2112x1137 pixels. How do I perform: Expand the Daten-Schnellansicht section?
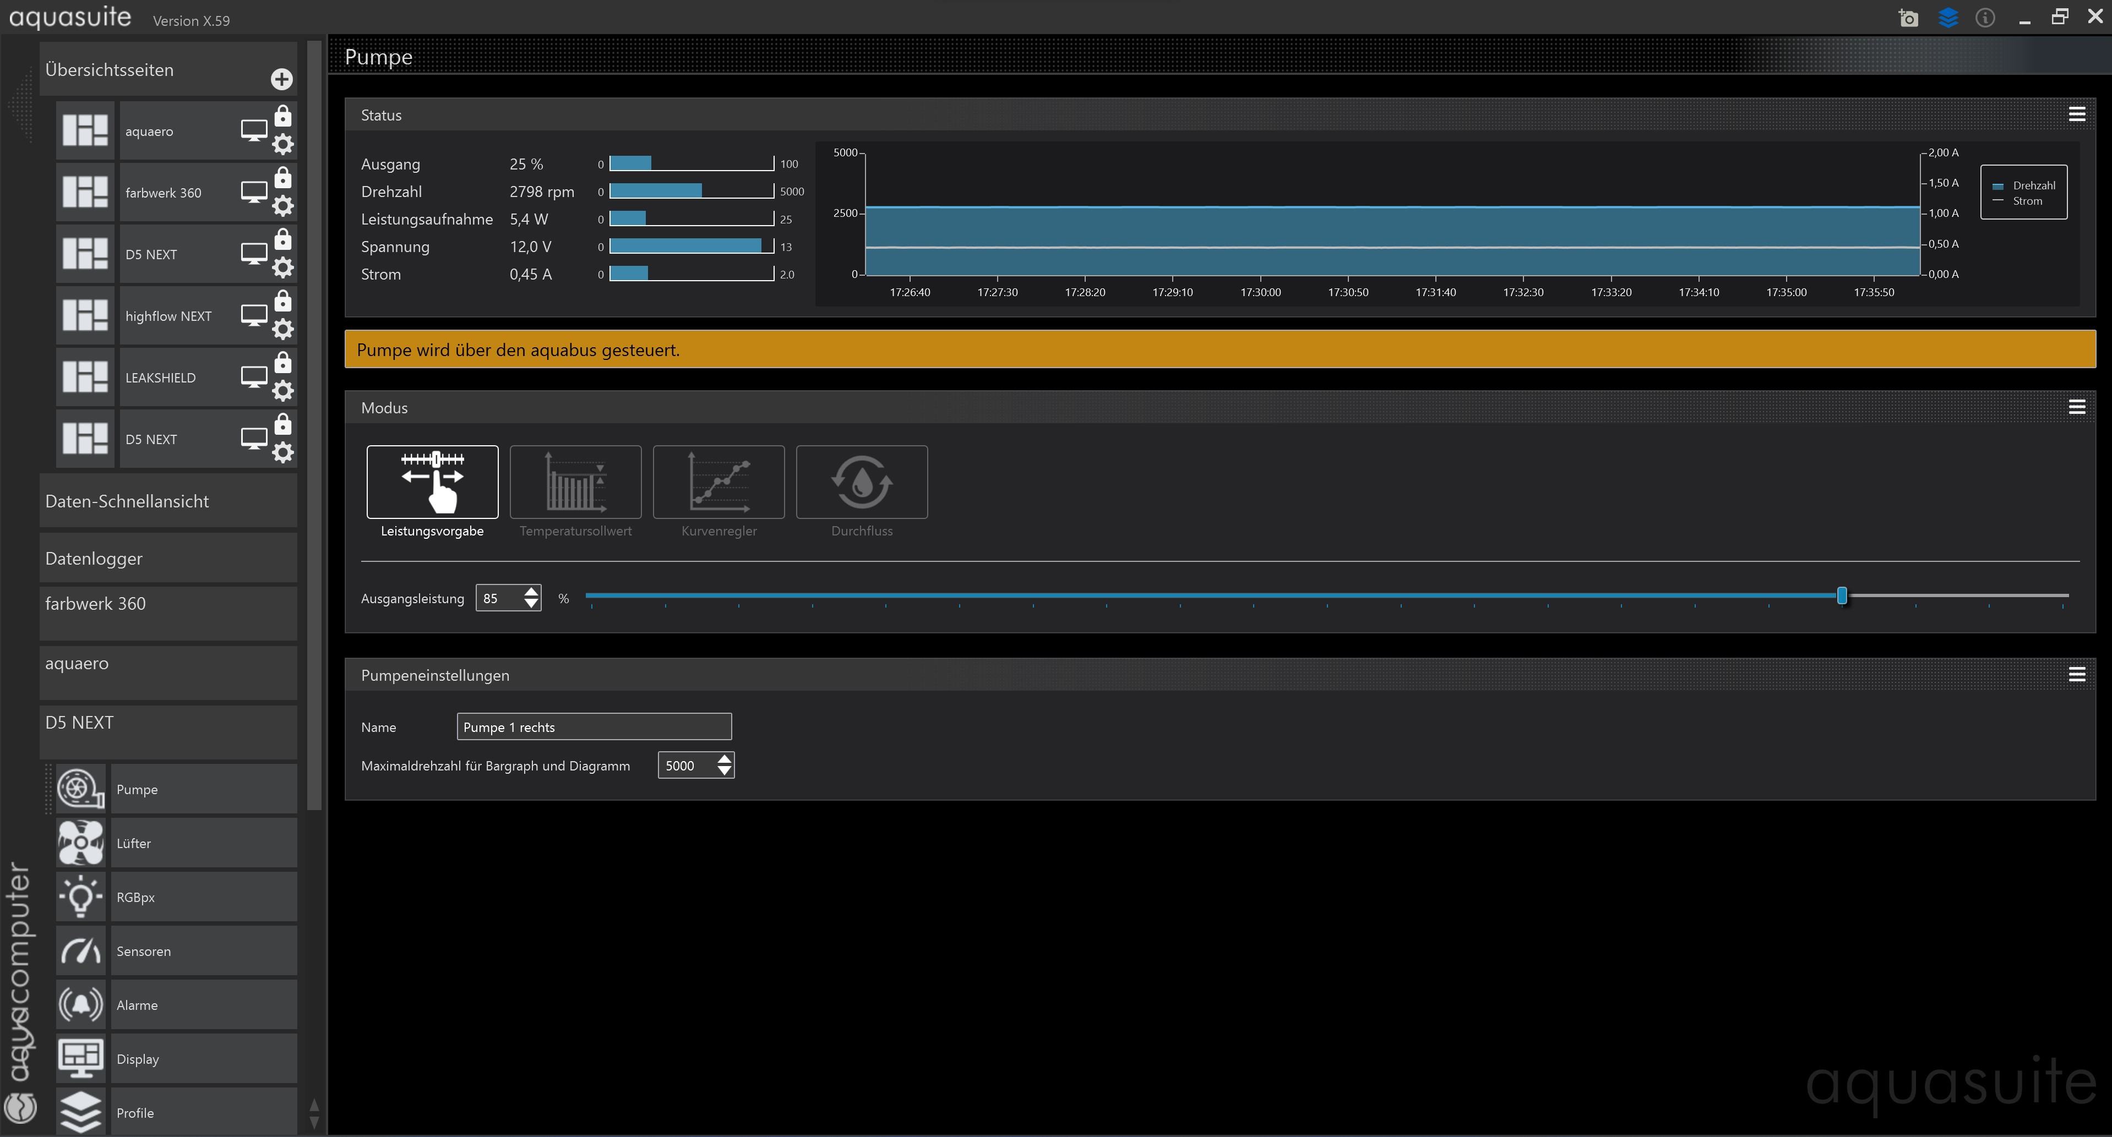[168, 501]
